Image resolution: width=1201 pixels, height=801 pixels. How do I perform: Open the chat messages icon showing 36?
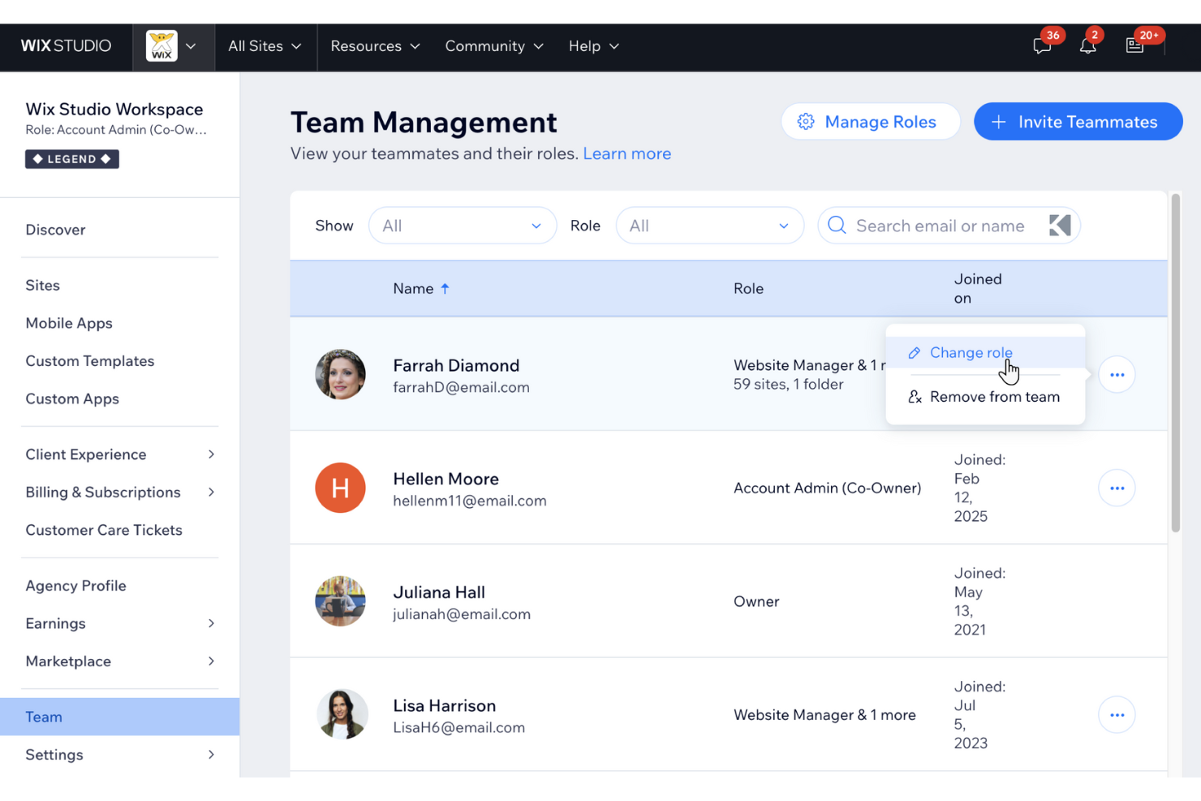coord(1041,46)
